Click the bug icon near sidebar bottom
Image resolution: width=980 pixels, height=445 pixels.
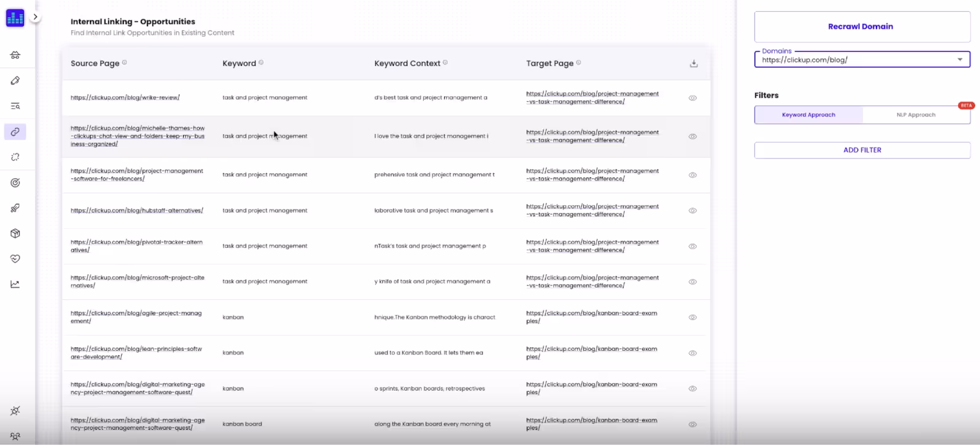pos(15,411)
